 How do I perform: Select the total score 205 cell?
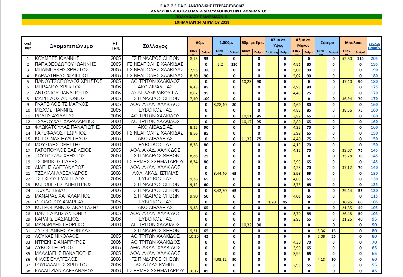[374, 58]
